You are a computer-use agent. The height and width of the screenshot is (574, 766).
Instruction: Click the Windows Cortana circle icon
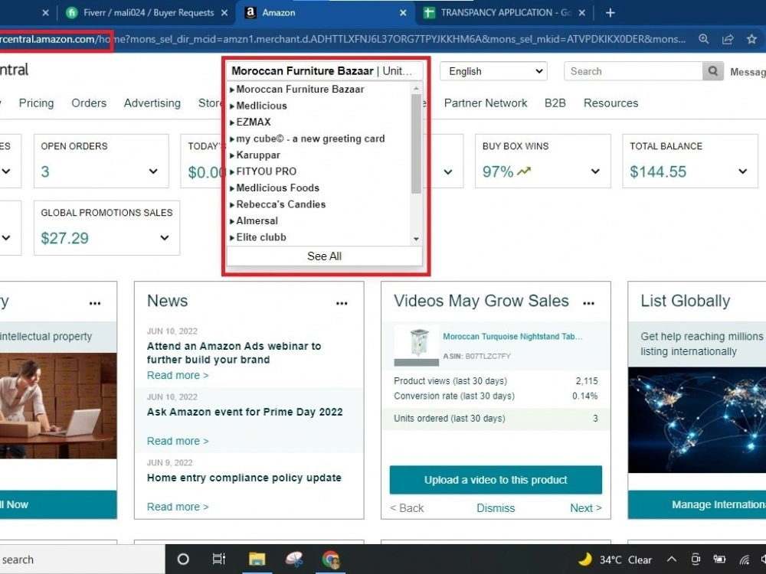pos(183,559)
